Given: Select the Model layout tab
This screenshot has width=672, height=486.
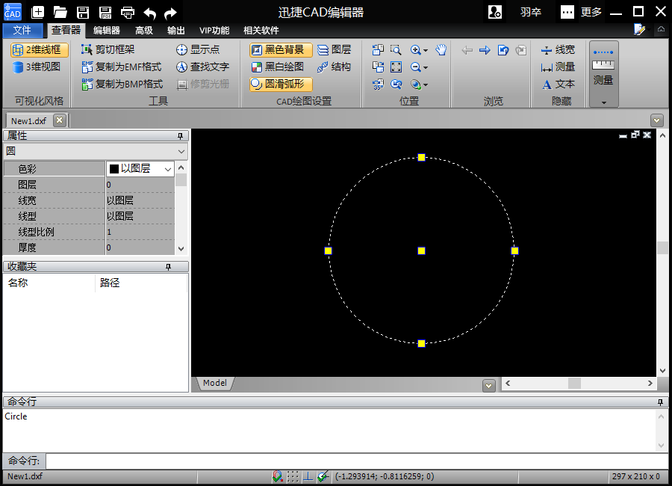Looking at the screenshot, I should click(215, 383).
